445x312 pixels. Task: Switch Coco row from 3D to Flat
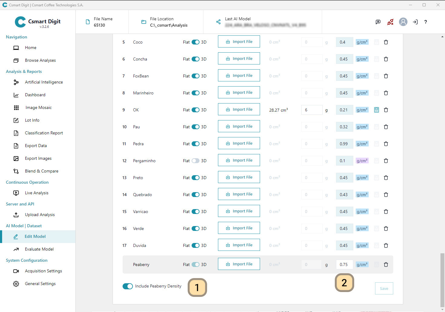coord(195,42)
